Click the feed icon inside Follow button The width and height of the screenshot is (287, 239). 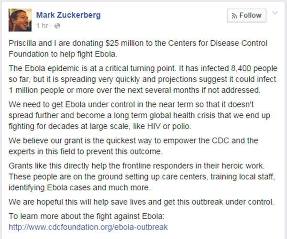tap(234, 16)
